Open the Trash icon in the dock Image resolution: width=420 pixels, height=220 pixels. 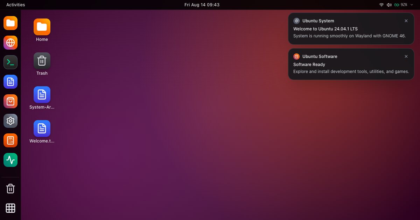tap(10, 189)
